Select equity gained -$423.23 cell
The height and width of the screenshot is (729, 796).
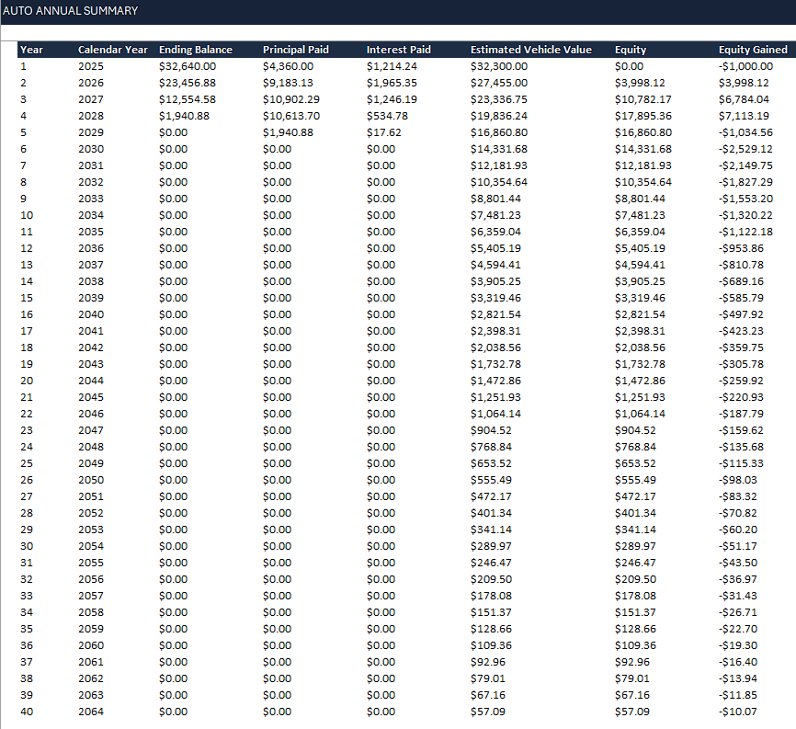pos(741,331)
